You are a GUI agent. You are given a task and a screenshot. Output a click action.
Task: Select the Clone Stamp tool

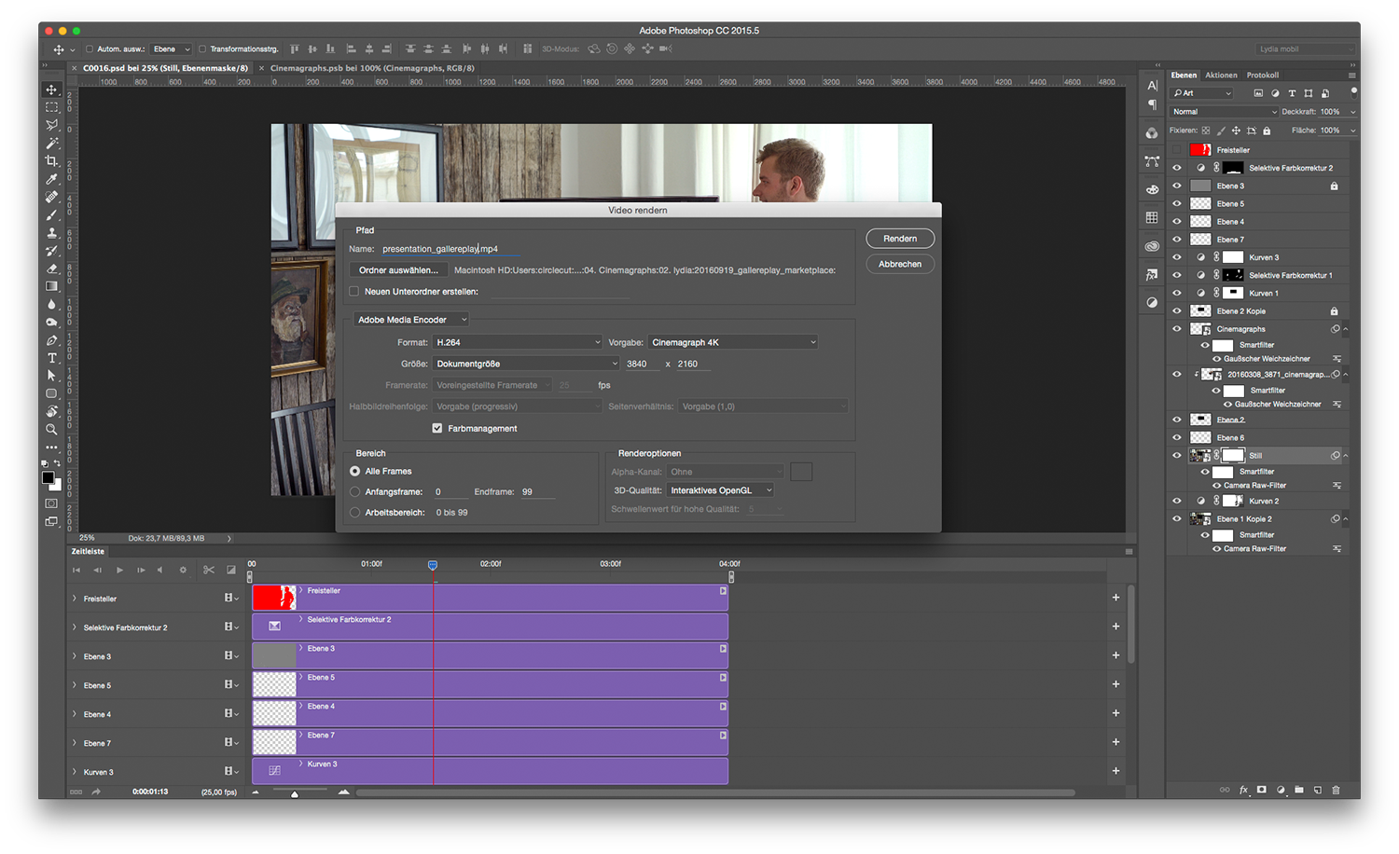pos(51,233)
